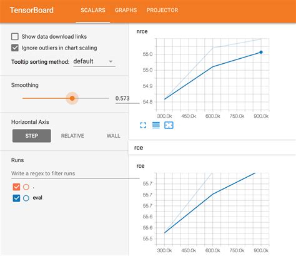296x256 pixels.
Task: Switch to the GRAPHS tab
Action: (126, 10)
